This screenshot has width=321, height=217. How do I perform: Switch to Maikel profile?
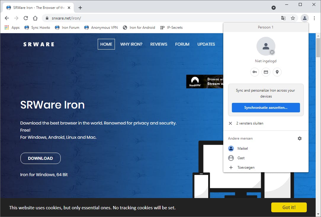(x=266, y=148)
